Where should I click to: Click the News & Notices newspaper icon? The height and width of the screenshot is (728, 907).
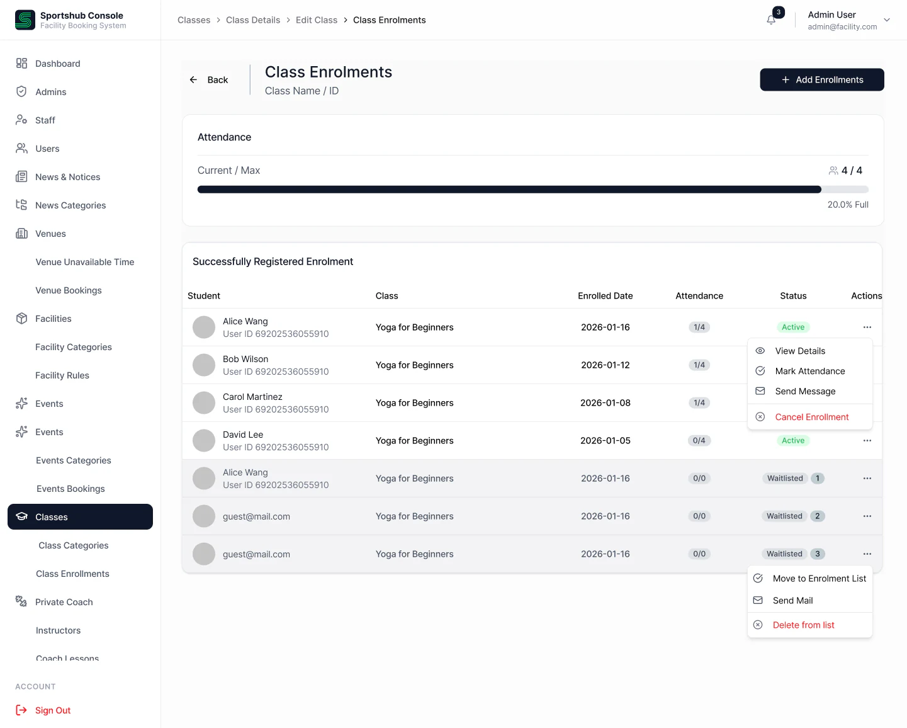21,177
